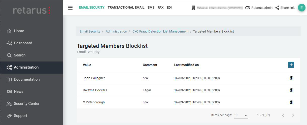Go to the previous page arrow
Viewport: 307px width, 125px height.
[x=283, y=115]
